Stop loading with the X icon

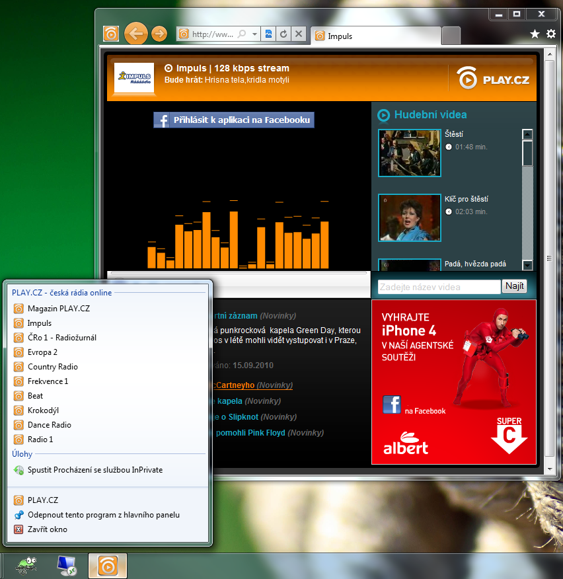click(x=299, y=34)
